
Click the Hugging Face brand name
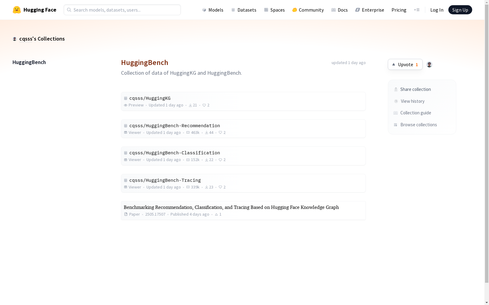pos(40,10)
